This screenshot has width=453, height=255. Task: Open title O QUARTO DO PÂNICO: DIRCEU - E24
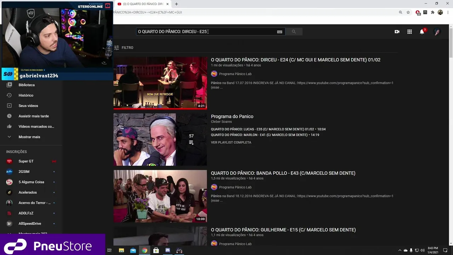pos(296,60)
